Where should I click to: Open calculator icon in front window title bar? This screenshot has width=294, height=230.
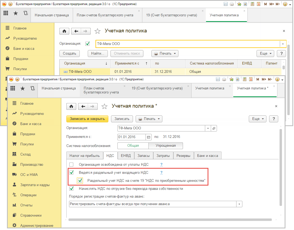click(245, 79)
